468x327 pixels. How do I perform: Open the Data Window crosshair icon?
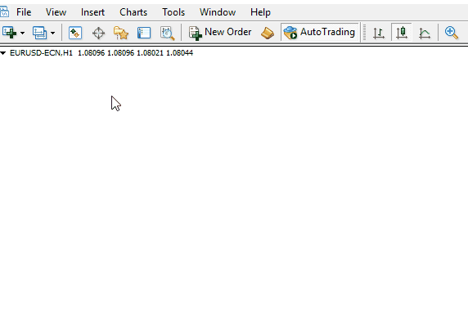point(98,33)
